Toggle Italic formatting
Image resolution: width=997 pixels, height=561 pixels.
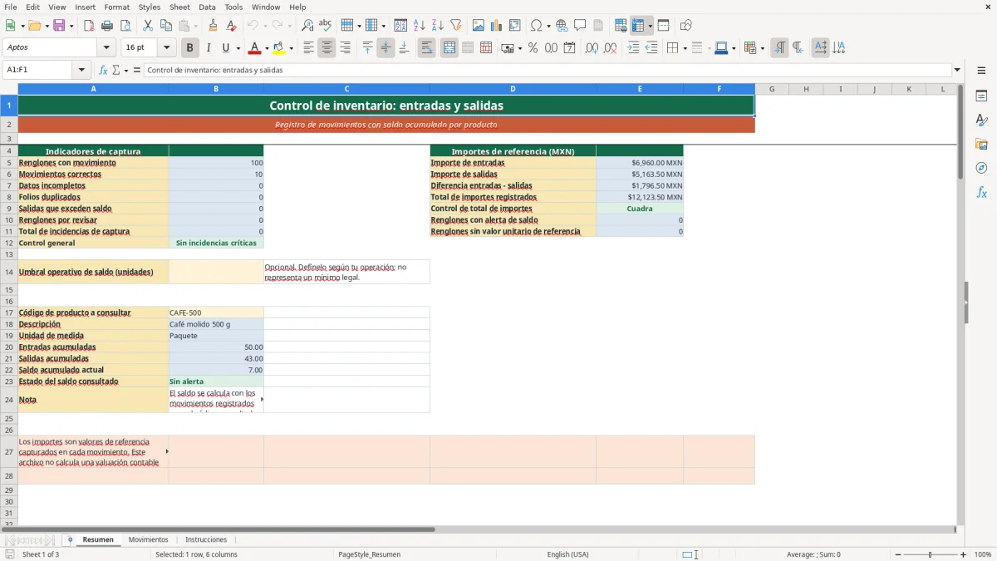pyautogui.click(x=209, y=48)
